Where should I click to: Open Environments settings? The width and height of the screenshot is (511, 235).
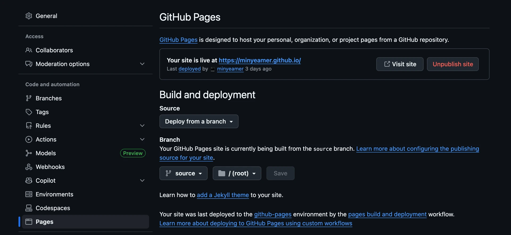click(85, 194)
